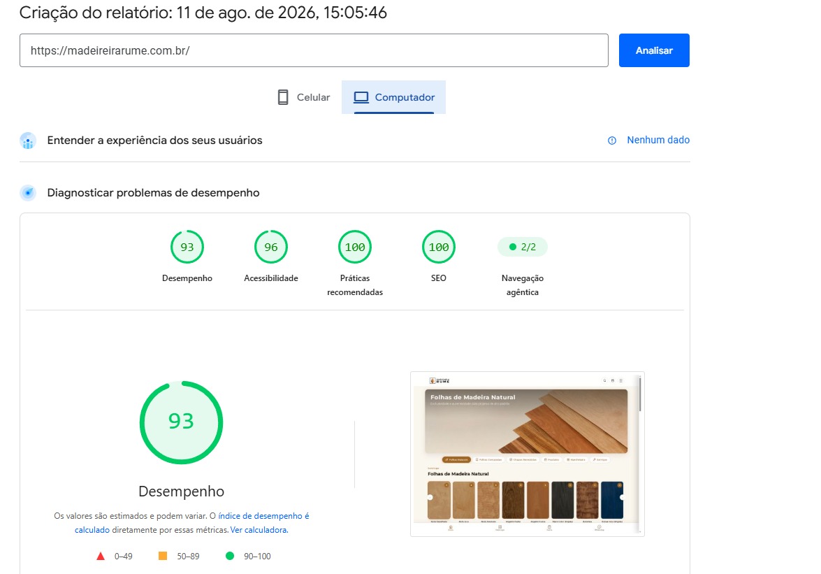Click the Diagnosticar problemas de desempenho heading
The image size is (821, 574).
(x=154, y=193)
